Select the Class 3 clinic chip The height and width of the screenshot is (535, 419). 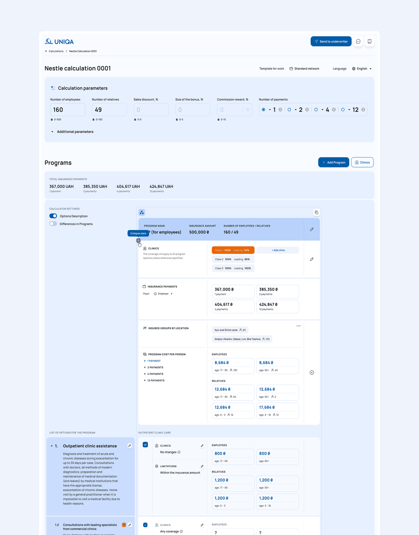[x=233, y=268]
